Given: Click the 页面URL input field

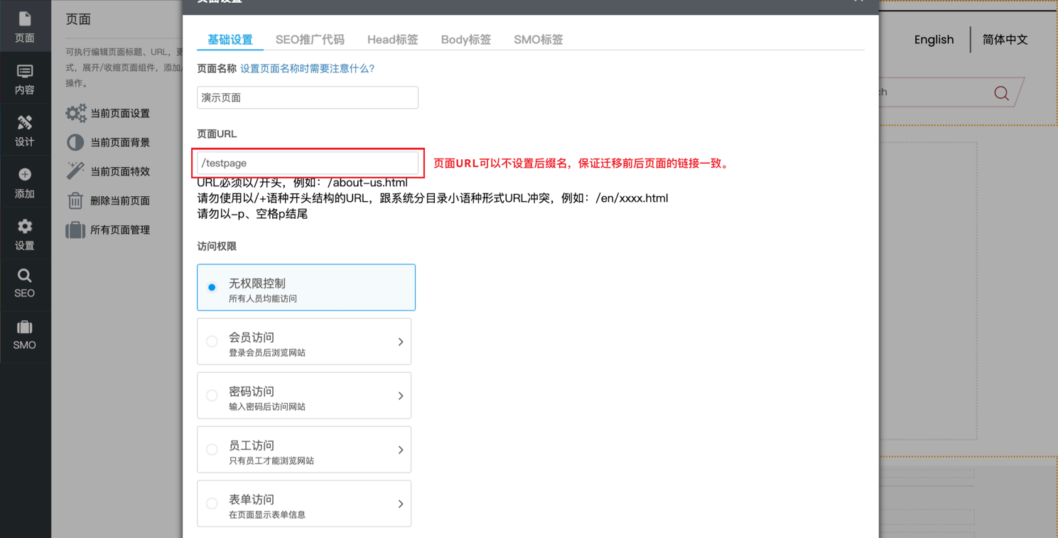Looking at the screenshot, I should pyautogui.click(x=308, y=163).
